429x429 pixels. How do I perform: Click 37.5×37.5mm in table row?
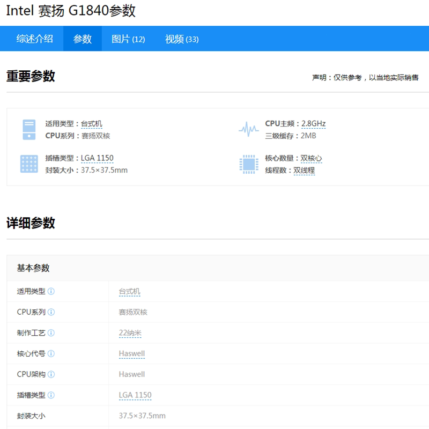pyautogui.click(x=142, y=416)
